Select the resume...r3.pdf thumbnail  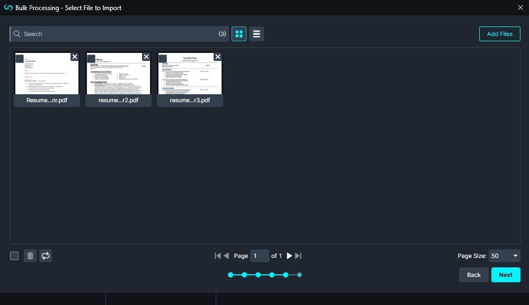tap(190, 74)
